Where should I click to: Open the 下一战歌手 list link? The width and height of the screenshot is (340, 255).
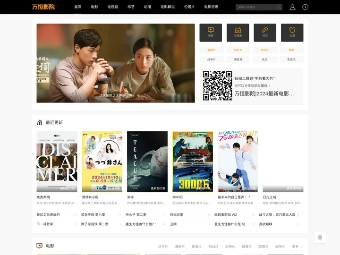pyautogui.click(x=45, y=224)
